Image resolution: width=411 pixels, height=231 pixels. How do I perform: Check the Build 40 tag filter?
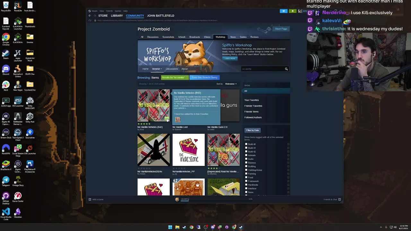coord(246,144)
